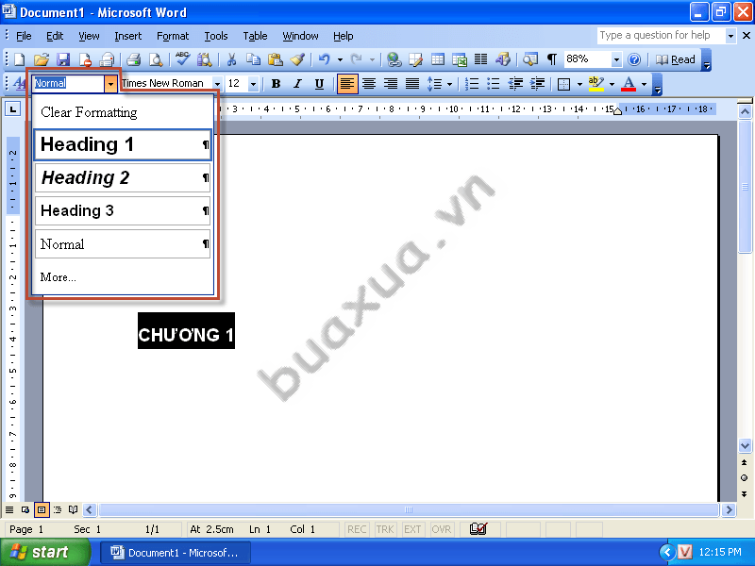The width and height of the screenshot is (755, 566).
Task: Open the Undo history dropdown arrow
Action: (340, 59)
